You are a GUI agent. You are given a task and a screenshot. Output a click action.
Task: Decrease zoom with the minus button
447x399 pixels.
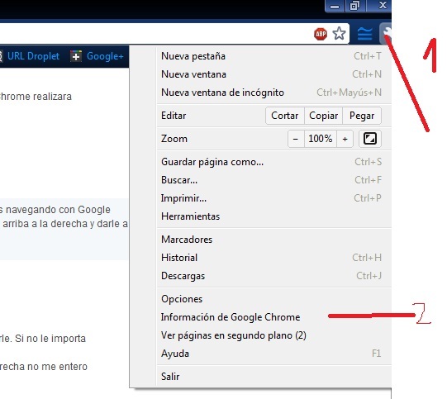(x=296, y=139)
